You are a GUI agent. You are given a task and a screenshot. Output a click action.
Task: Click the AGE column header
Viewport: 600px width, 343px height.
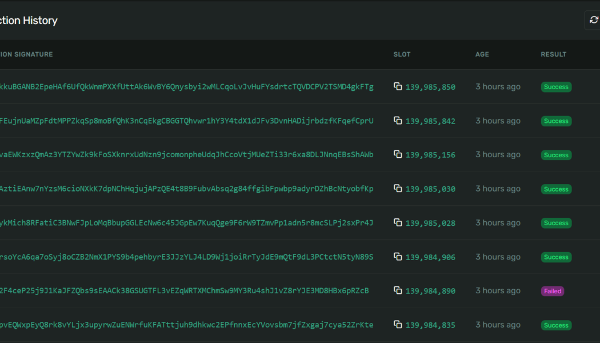pyautogui.click(x=482, y=54)
